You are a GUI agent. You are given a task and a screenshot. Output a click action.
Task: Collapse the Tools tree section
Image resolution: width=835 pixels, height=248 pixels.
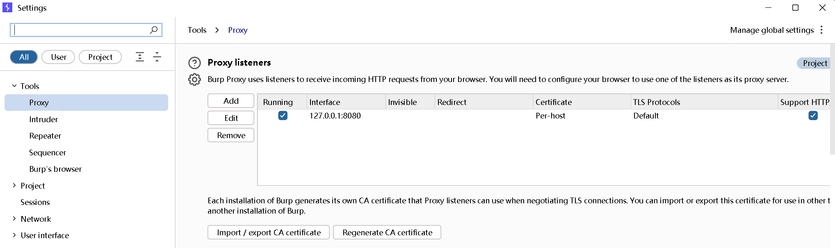pos(14,86)
